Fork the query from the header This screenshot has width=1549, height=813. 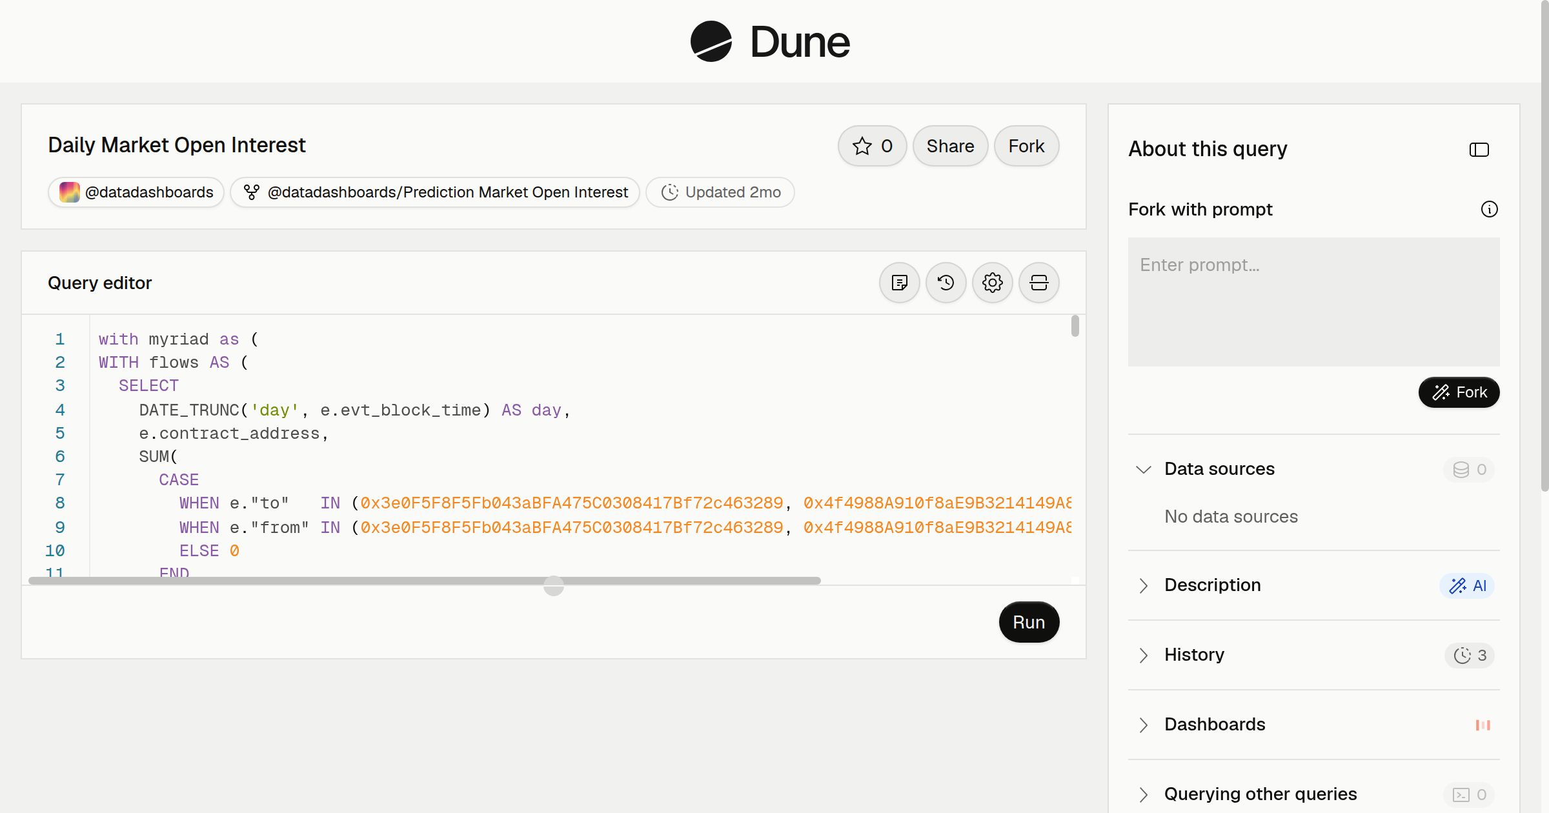[x=1026, y=146]
